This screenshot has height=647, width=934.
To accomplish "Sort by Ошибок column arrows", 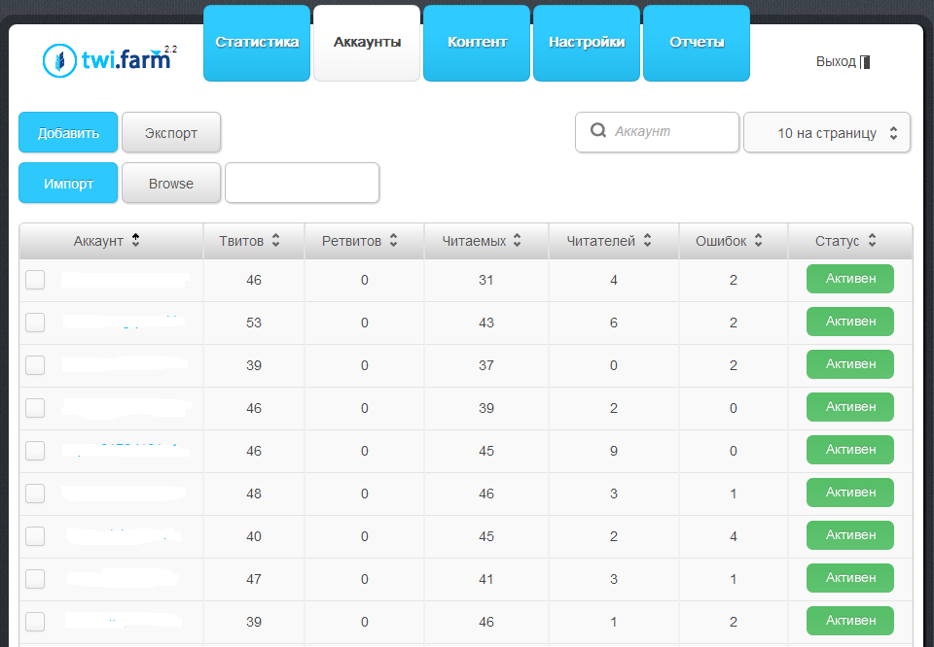I will point(758,241).
